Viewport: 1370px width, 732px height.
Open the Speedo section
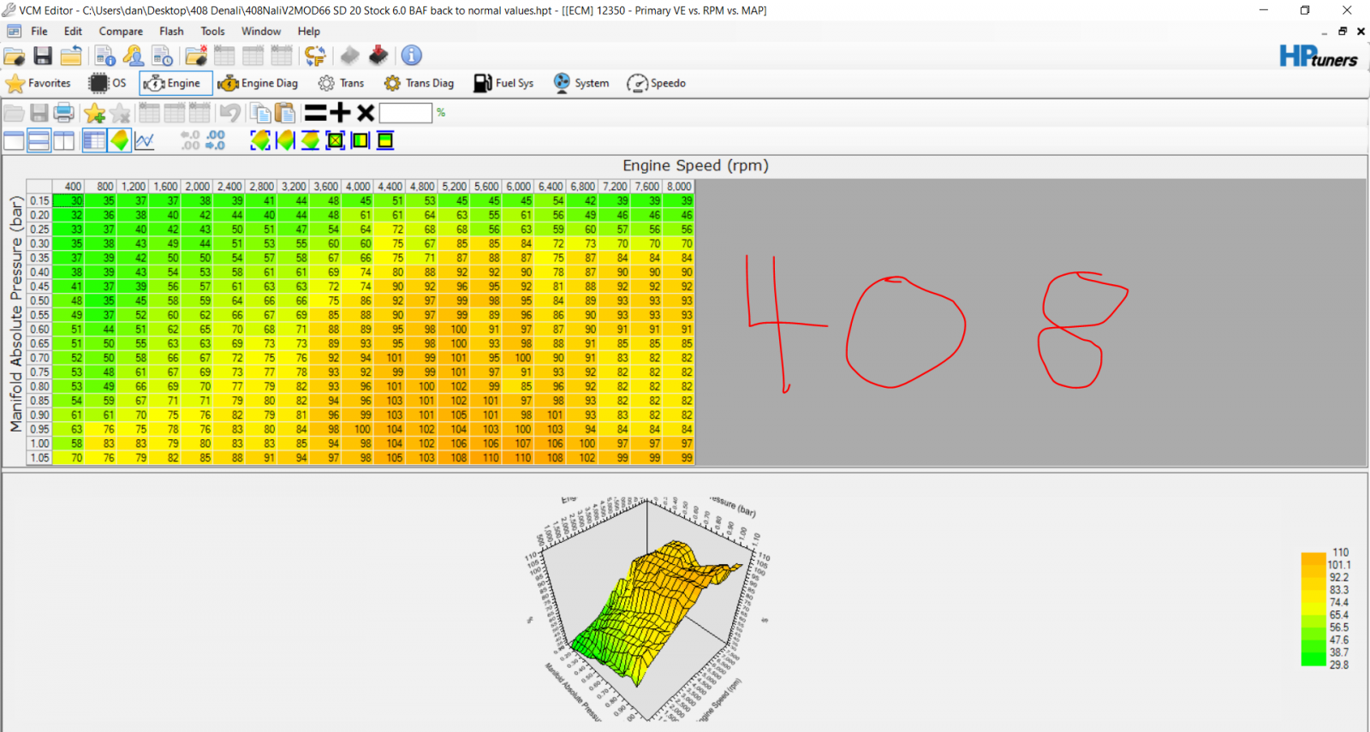(x=657, y=83)
